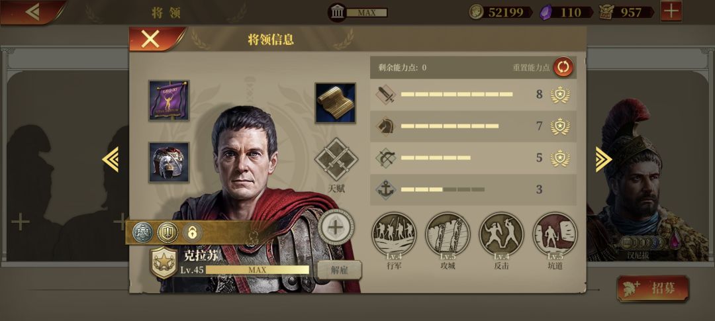Screen dimensions: 715x321
Task: Click the red plus to add currency
Action: point(671,11)
